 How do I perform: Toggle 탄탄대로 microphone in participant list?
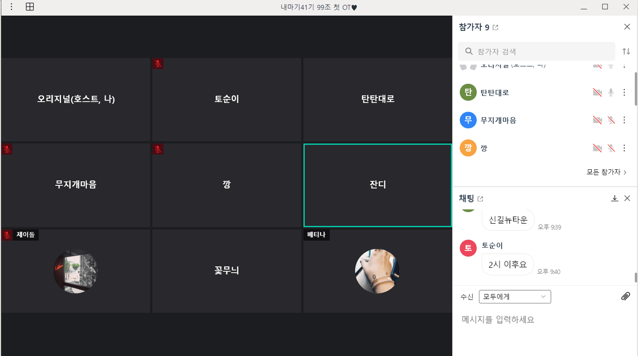click(x=611, y=92)
